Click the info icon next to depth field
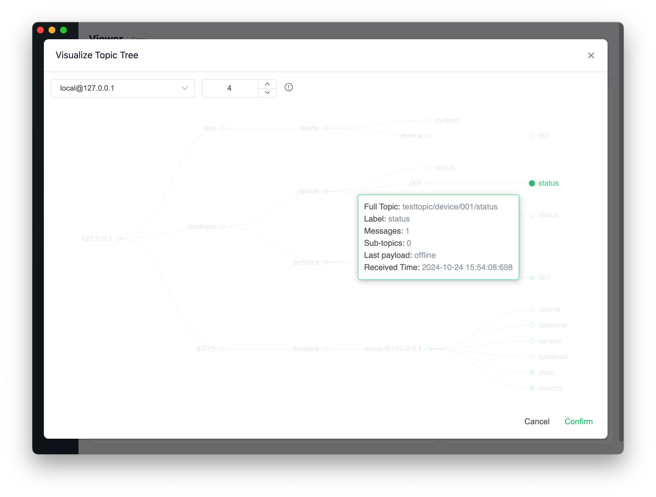656x497 pixels. pos(289,88)
